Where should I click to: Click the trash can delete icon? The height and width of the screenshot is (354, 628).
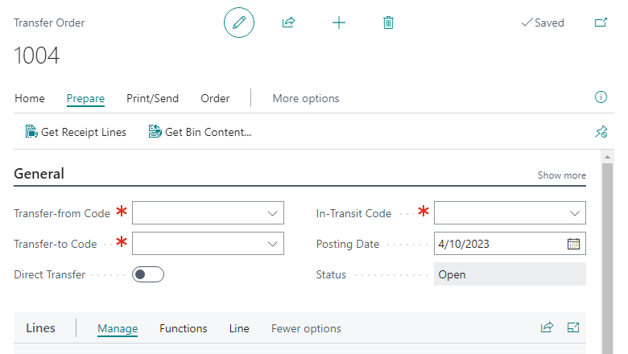coord(388,23)
